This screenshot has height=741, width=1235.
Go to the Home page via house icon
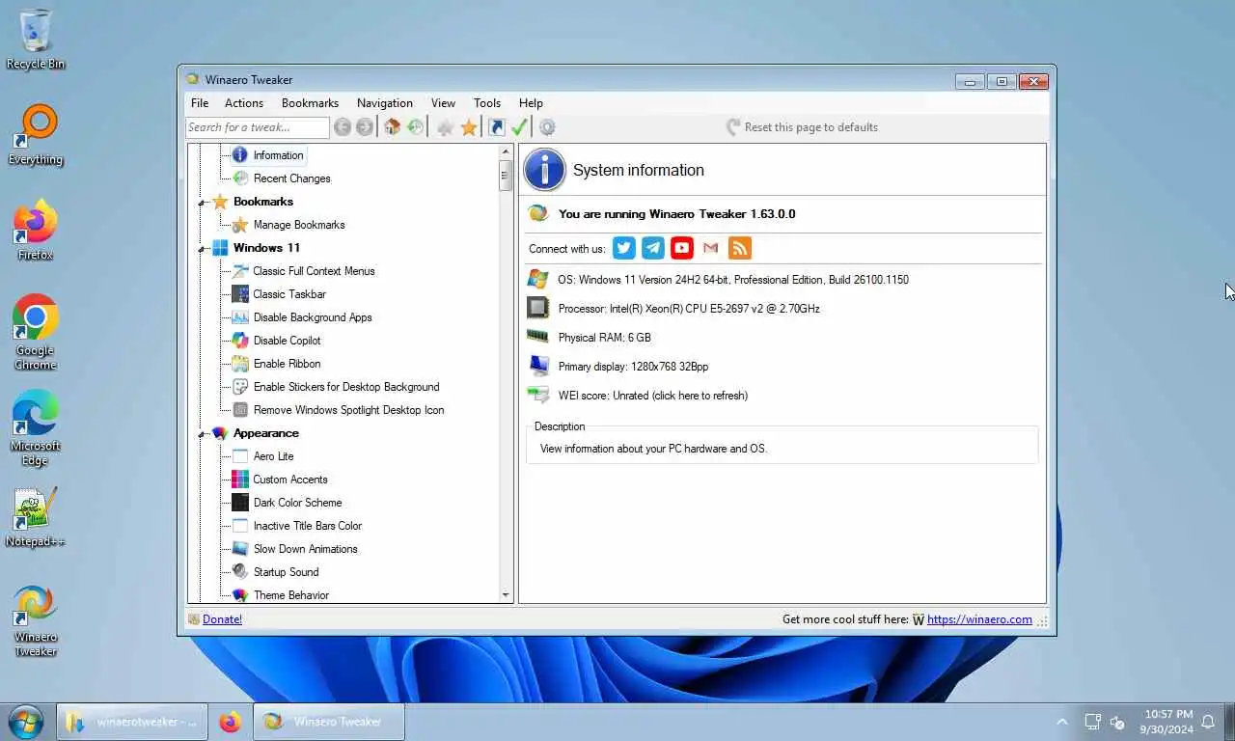point(392,127)
